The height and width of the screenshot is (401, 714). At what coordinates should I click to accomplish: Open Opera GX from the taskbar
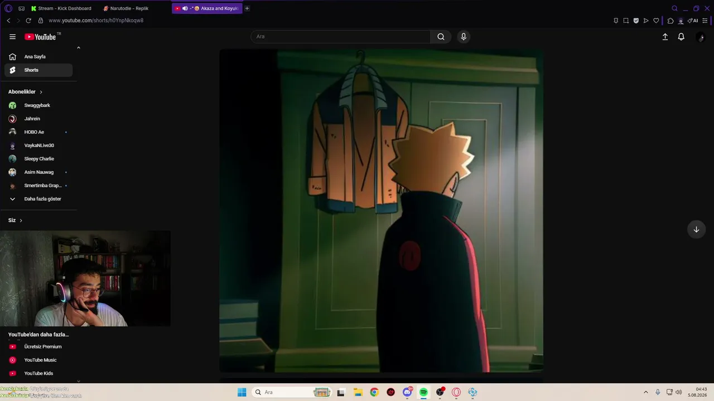click(456, 392)
